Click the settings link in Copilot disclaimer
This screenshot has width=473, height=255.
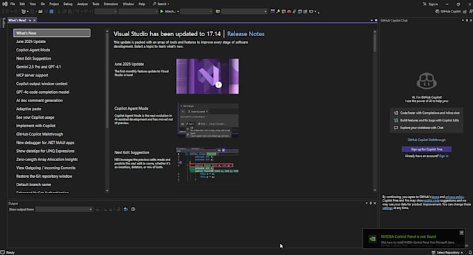point(387,208)
